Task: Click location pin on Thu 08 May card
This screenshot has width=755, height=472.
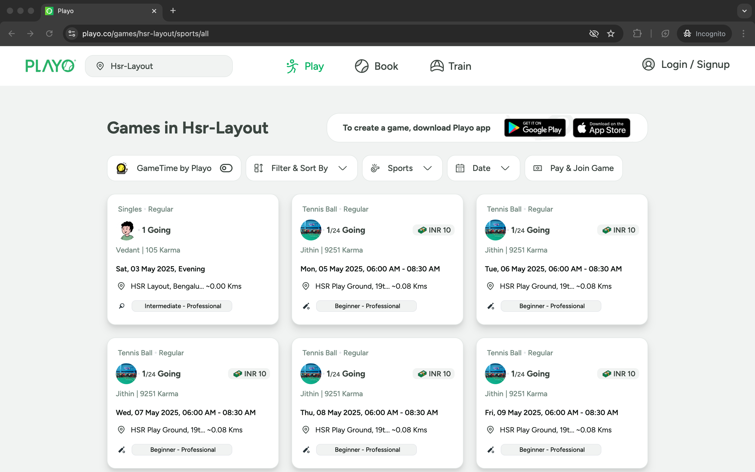Action: 306,430
